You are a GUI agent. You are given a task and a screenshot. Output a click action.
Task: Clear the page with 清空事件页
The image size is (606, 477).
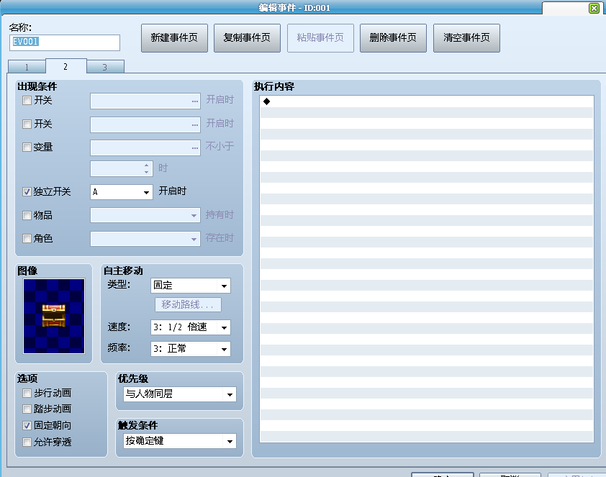coord(466,38)
